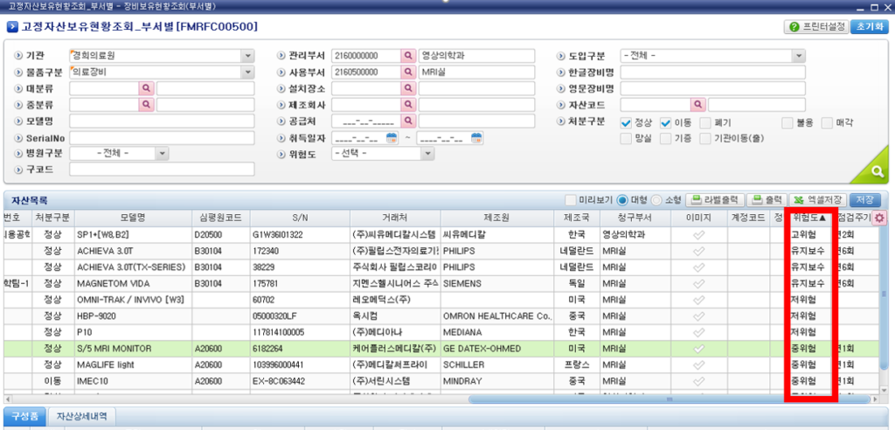Select the ACHIEVA 3.0T(TX-SERIES) row
The width and height of the screenshot is (895, 430).
[441, 267]
